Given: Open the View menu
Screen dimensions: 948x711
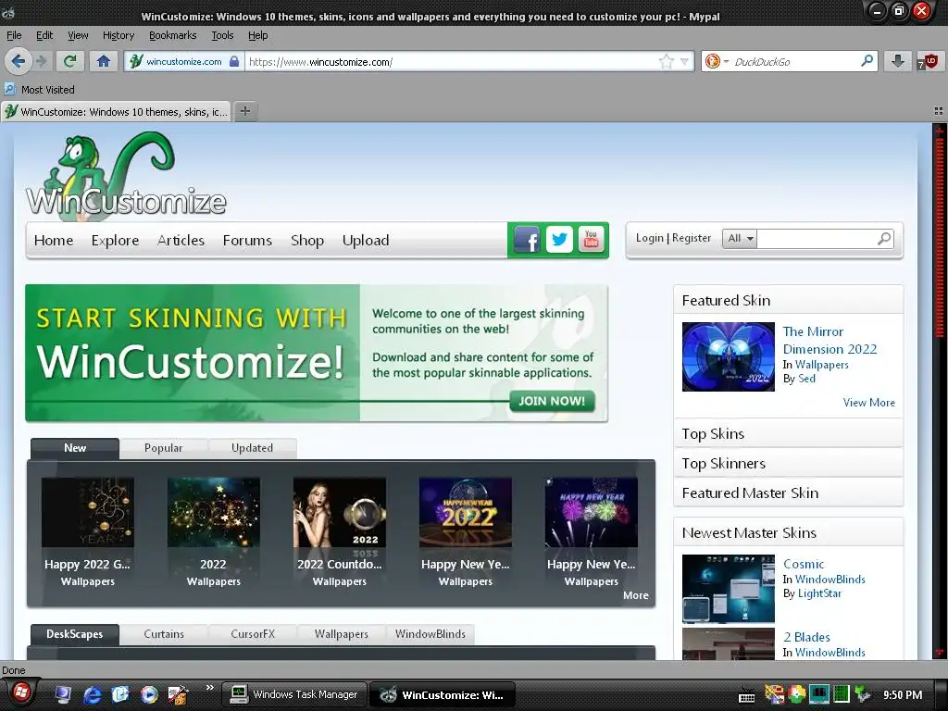Looking at the screenshot, I should pyautogui.click(x=78, y=35).
